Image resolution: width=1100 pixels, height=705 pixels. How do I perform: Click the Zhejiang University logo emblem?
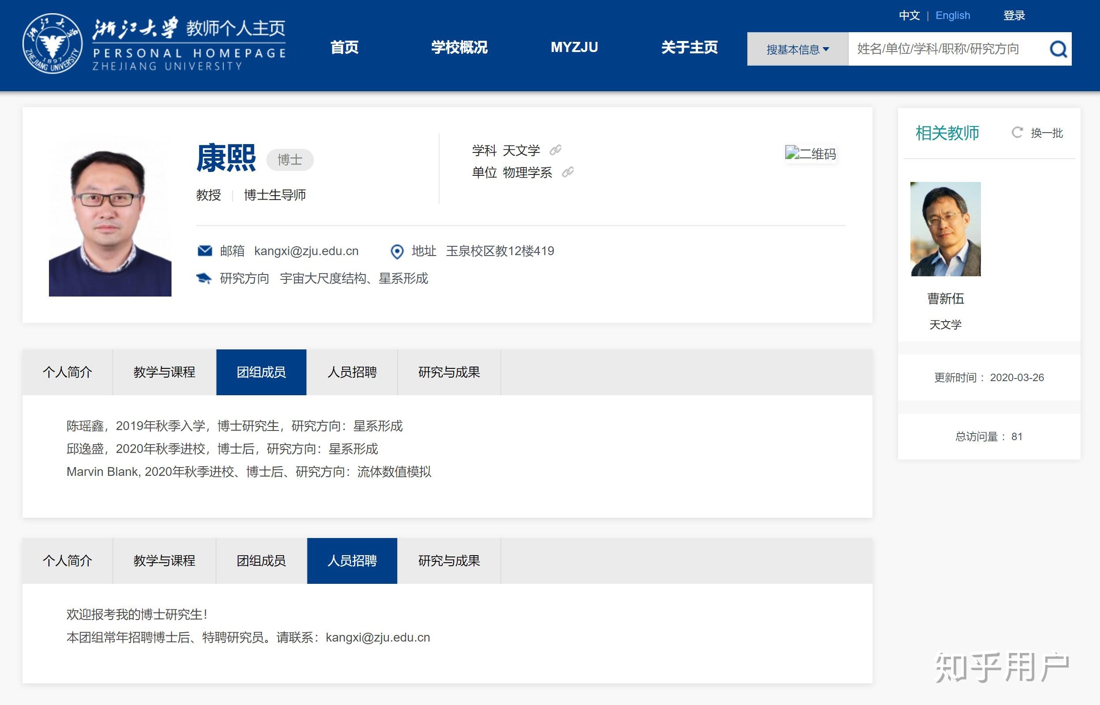[x=52, y=44]
